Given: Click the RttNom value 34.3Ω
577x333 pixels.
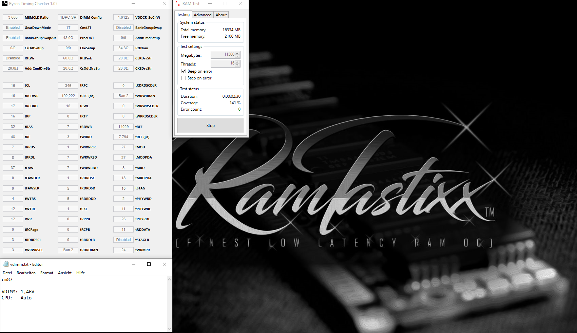Looking at the screenshot, I should tap(123, 48).
